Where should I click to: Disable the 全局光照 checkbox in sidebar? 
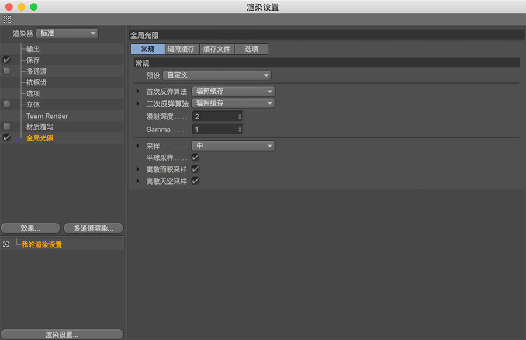point(7,138)
